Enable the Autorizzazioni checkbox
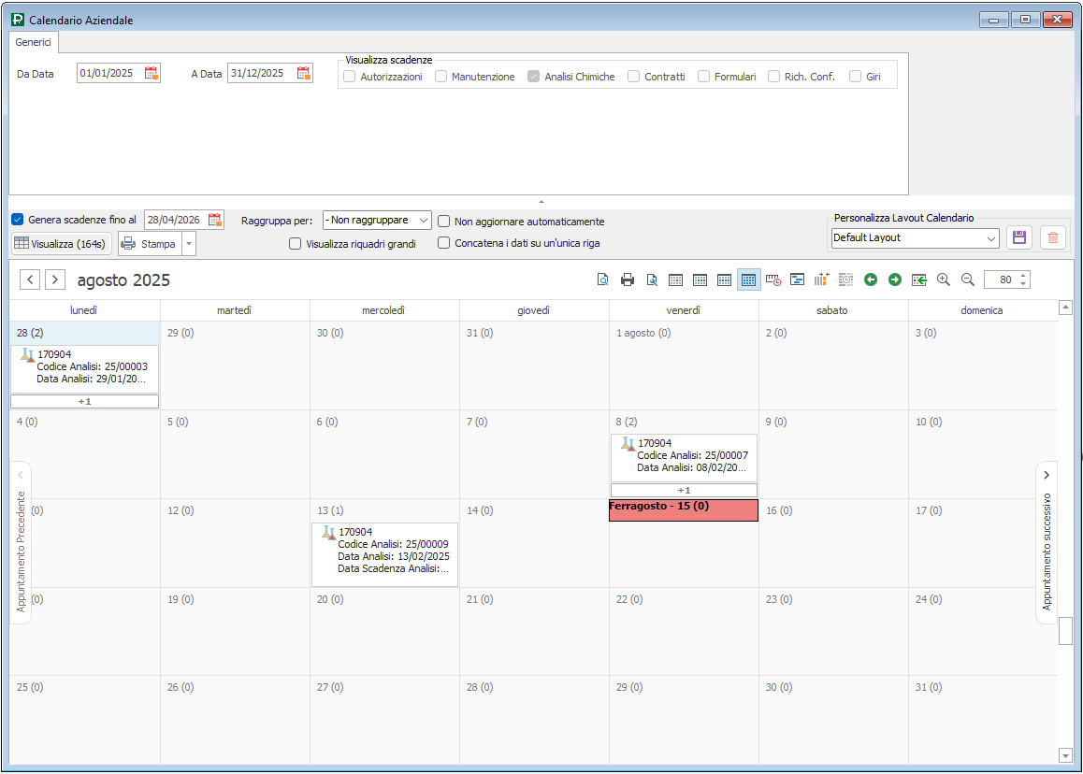 (x=349, y=77)
